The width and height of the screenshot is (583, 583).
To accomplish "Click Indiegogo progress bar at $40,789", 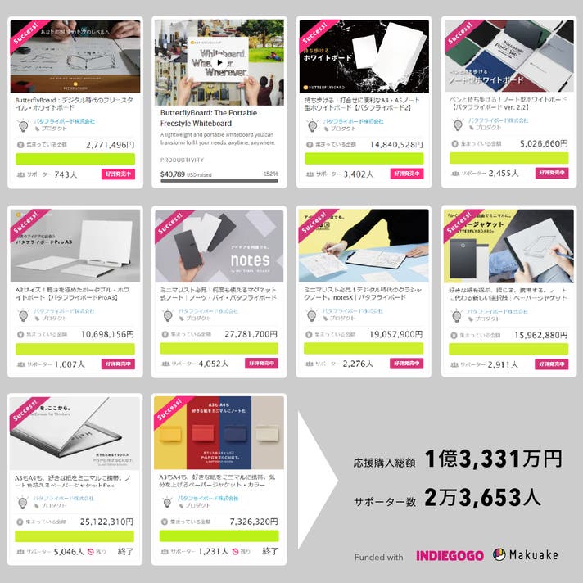I will click(219, 181).
